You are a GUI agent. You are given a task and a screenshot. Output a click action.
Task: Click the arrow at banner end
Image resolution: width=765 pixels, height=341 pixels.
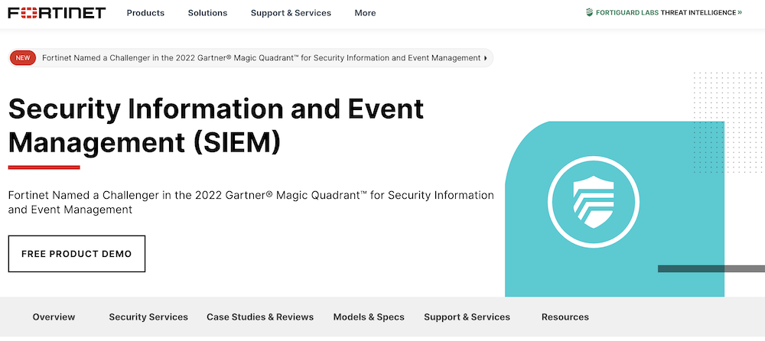[x=485, y=58]
